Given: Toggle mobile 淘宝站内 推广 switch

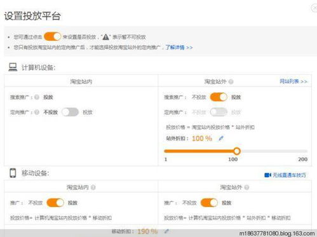Looking at the screenshot, I should 55,203.
